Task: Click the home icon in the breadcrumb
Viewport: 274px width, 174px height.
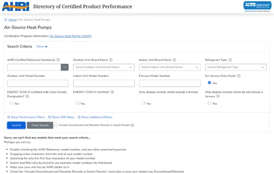Action: pyautogui.click(x=5, y=20)
